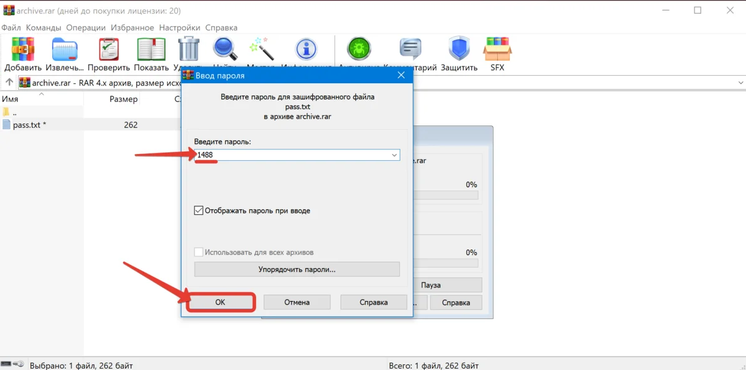Screen dimensions: 746x370
Task: Expand the password field dropdown arrow
Action: click(x=394, y=155)
